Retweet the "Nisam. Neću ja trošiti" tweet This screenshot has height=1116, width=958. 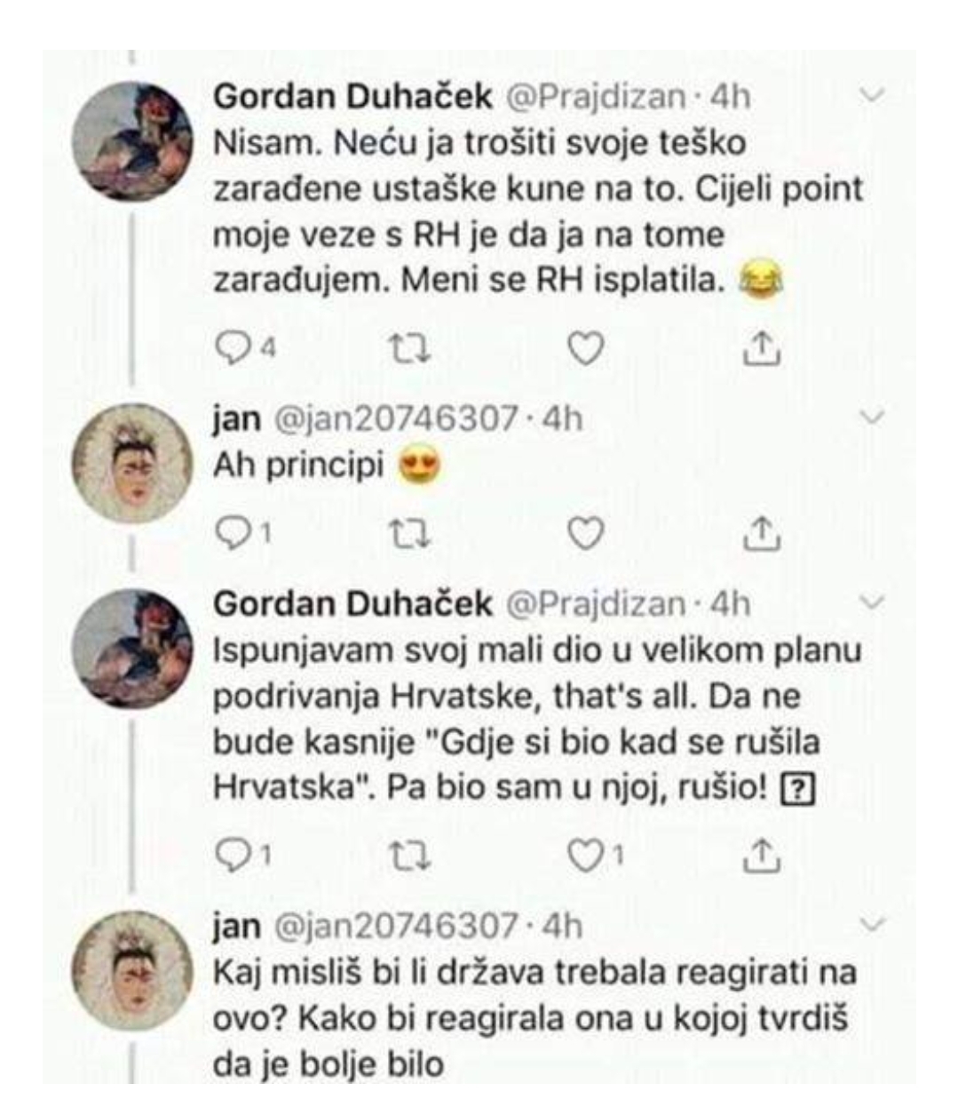point(411,348)
